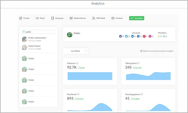Click the Post Reach area chart
This screenshot has width=188, height=113.
(90, 107)
